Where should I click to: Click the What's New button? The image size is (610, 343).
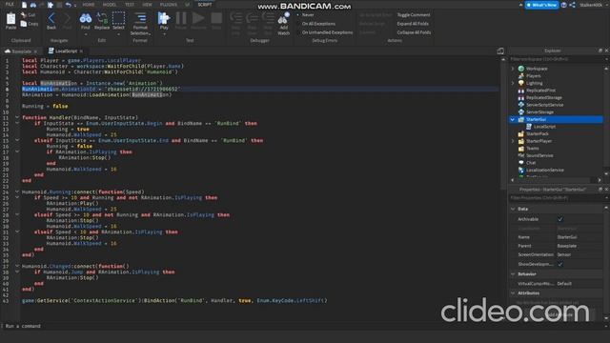pos(542,5)
